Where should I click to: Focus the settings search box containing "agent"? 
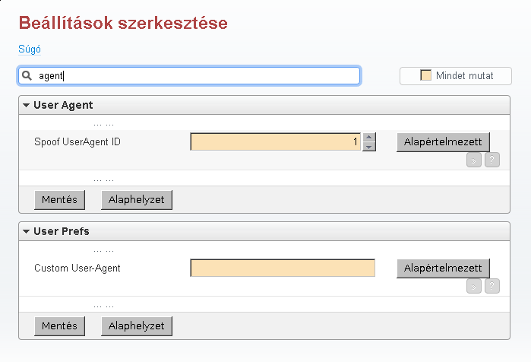coord(198,76)
